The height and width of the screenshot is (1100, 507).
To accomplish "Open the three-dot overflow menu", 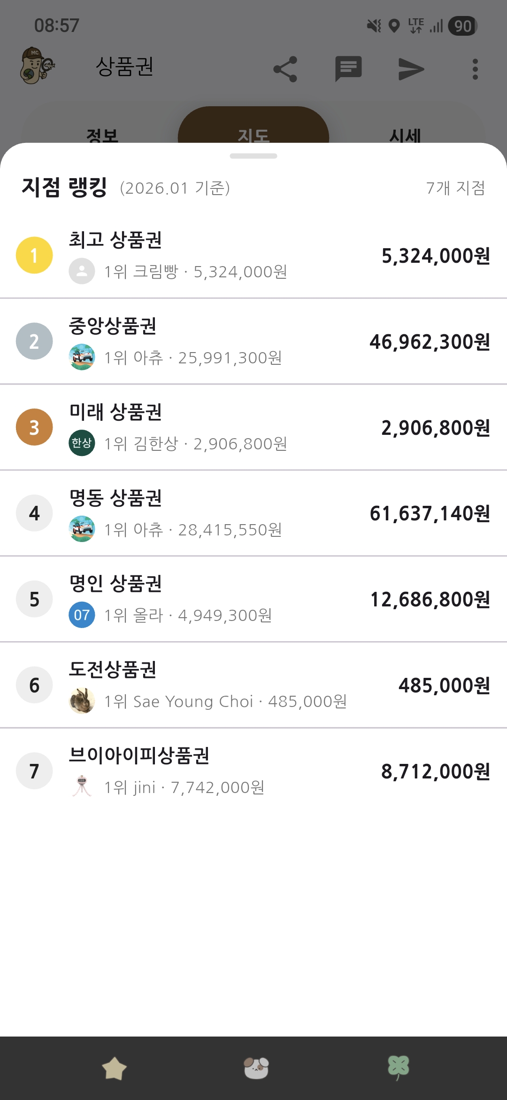I will [475, 69].
